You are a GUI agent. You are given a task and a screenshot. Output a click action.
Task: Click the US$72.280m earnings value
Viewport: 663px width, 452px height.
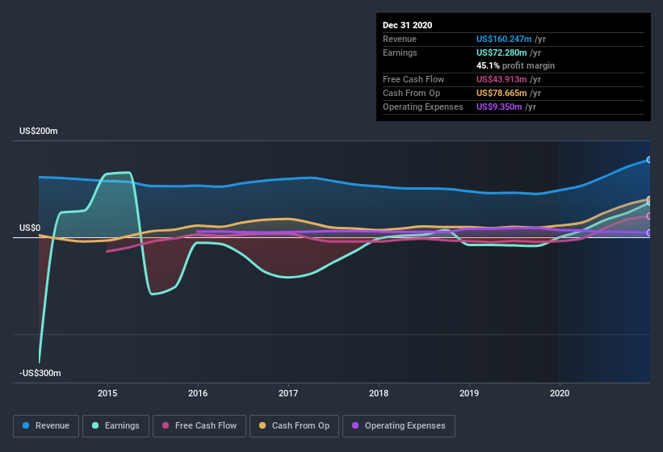(x=501, y=52)
